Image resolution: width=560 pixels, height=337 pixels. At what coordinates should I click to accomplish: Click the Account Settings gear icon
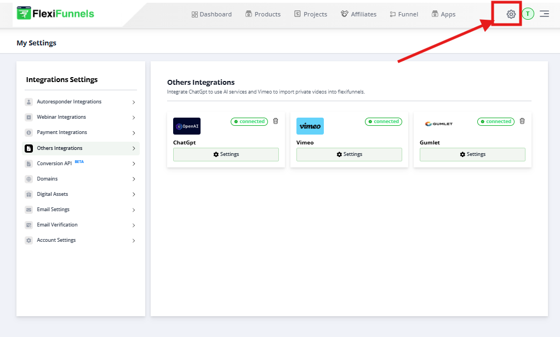point(29,240)
